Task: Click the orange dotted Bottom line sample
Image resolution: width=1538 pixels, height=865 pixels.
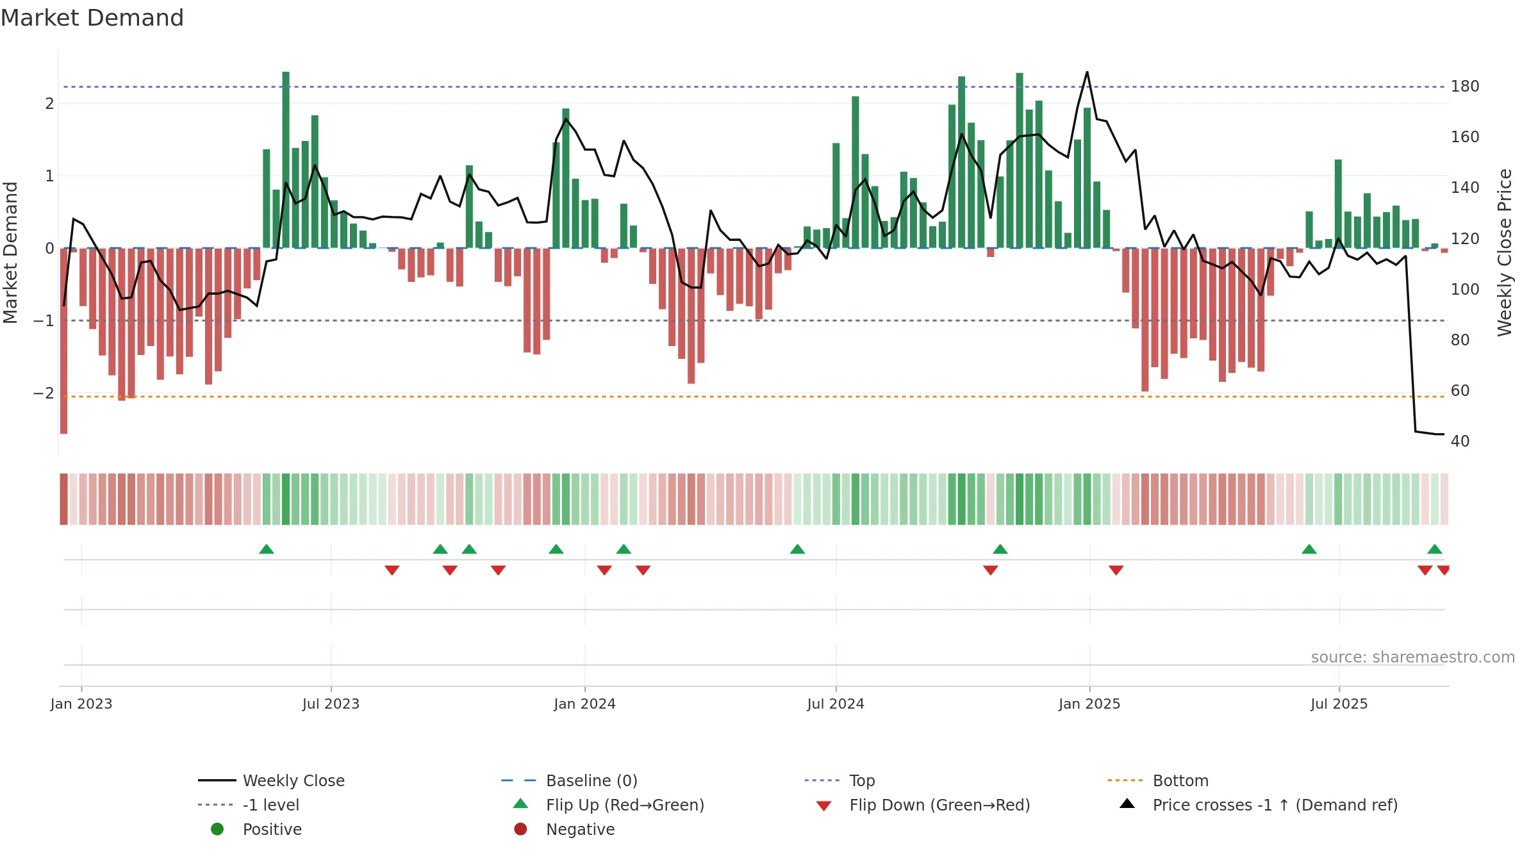Action: (1125, 780)
